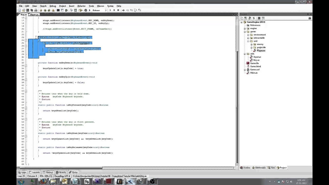The image size is (329, 185).
Task: Click Test Project play arrow icon
Action: click(90, 10)
